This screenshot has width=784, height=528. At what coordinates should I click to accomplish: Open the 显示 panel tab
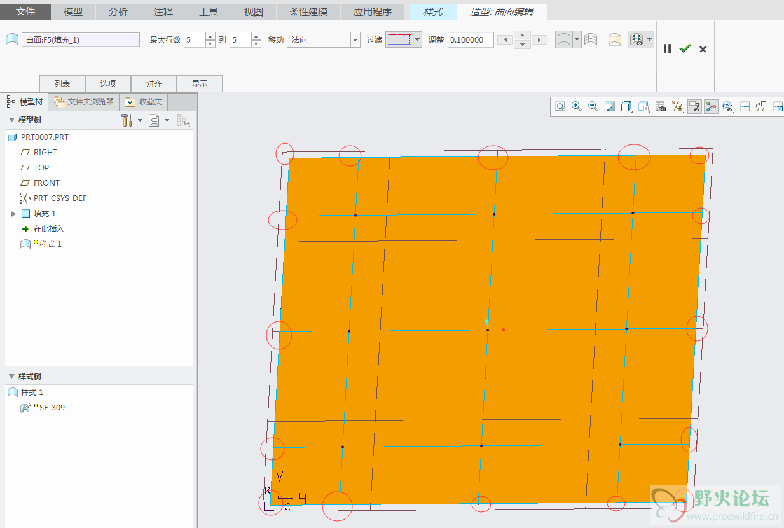point(200,83)
